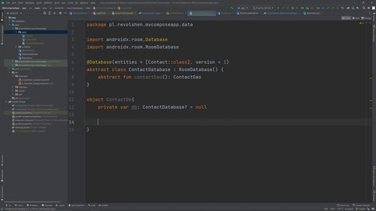
Task: Click Collapse All in Project panel
Action: click(x=55, y=13)
